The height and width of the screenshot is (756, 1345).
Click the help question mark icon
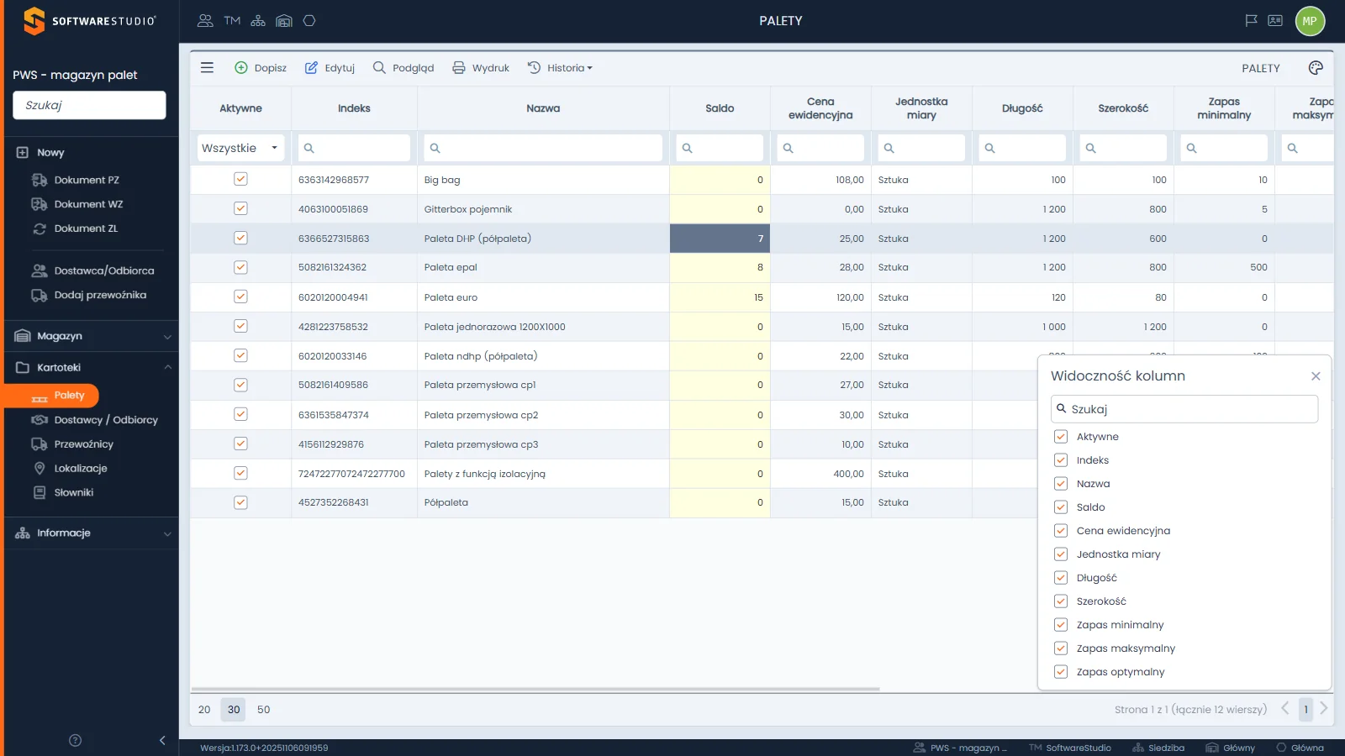(75, 740)
